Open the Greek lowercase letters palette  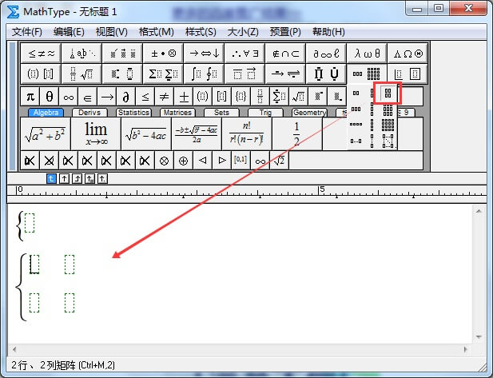tap(368, 54)
